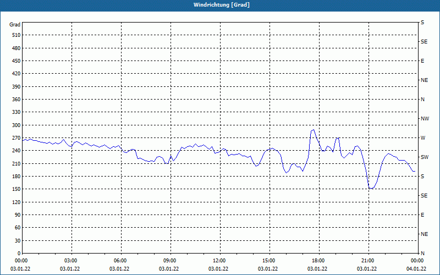
Task: Click the 03.01.22 date under 12:00
Action: 218,269
